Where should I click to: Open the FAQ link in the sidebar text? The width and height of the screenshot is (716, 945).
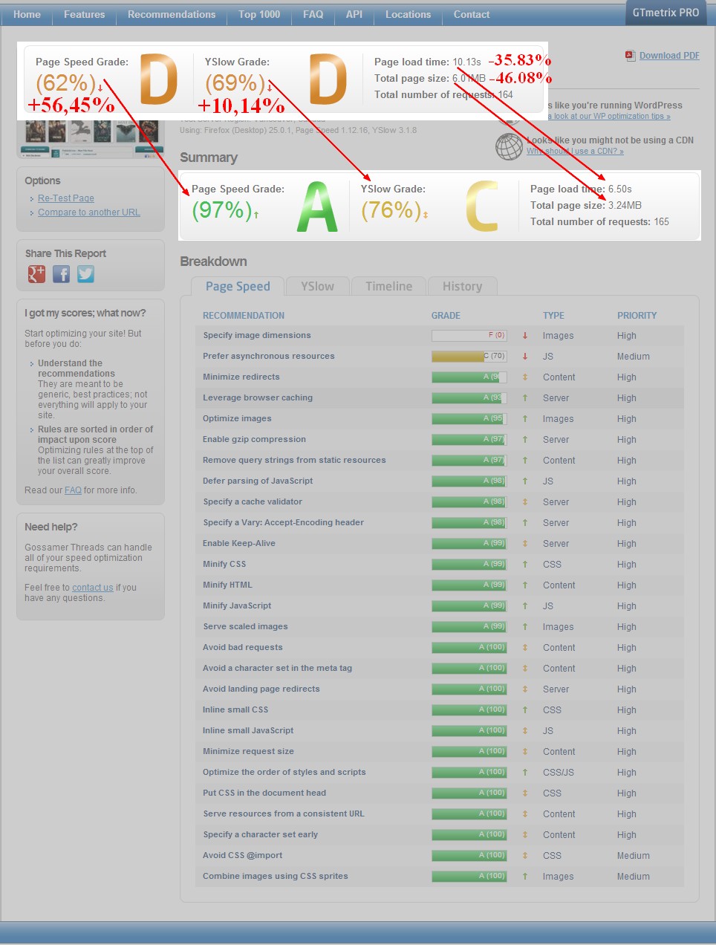(73, 490)
